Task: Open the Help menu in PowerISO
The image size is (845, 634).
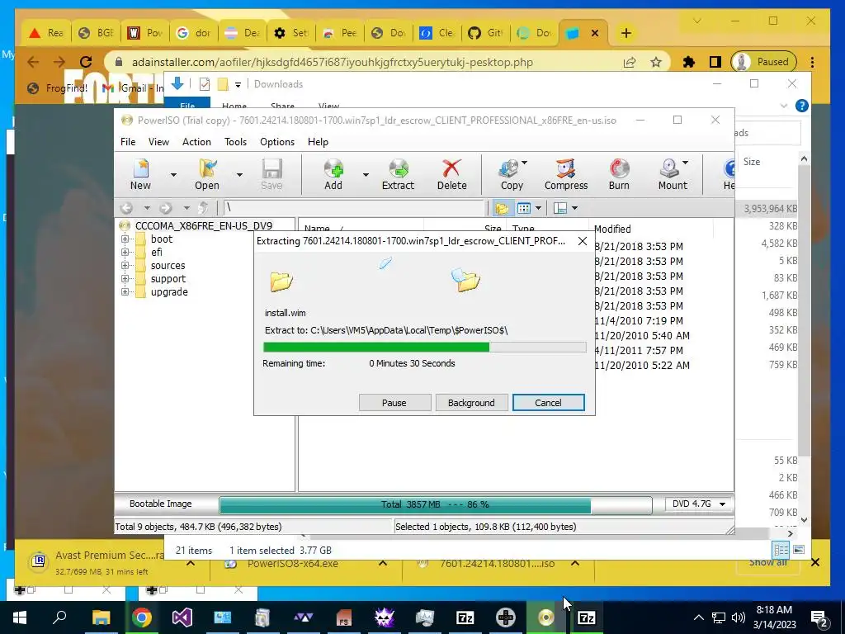Action: [x=318, y=142]
